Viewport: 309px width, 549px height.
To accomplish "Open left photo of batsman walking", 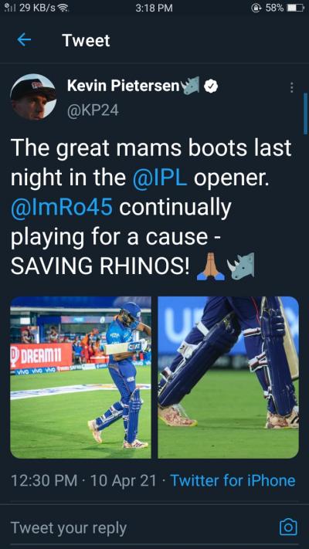I will (80, 378).
